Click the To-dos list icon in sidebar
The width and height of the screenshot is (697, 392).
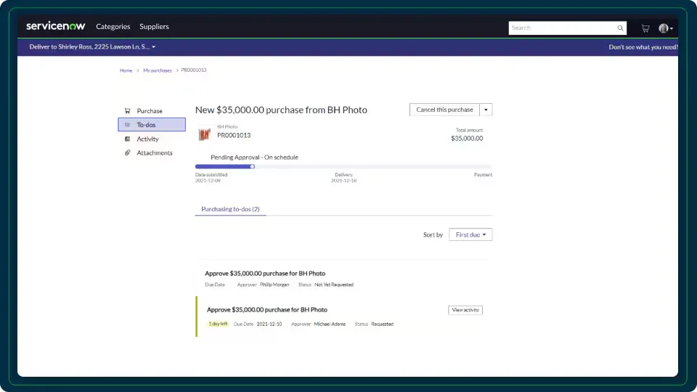tap(128, 125)
